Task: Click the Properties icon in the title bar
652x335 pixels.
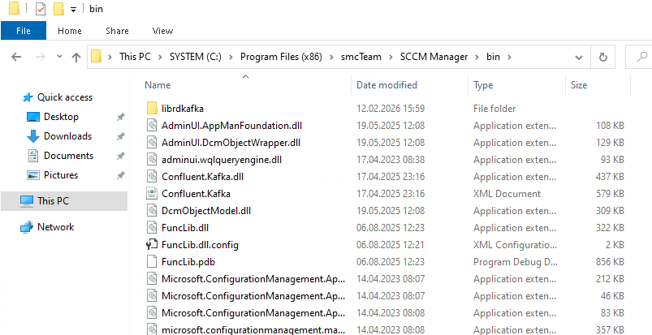Action: point(41,9)
